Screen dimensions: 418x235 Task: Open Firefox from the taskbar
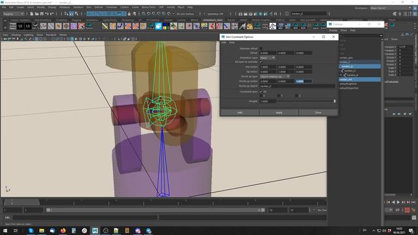(63, 230)
